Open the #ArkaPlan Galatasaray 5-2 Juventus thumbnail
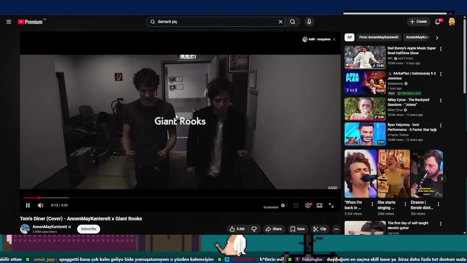467x263 pixels. (x=365, y=83)
